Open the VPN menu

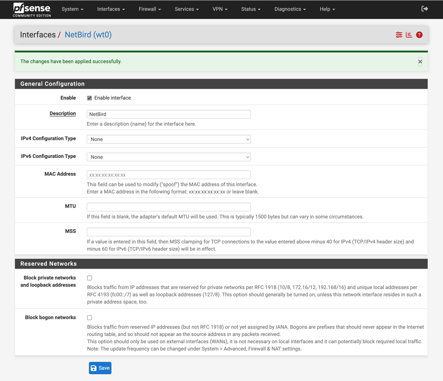tap(220, 9)
